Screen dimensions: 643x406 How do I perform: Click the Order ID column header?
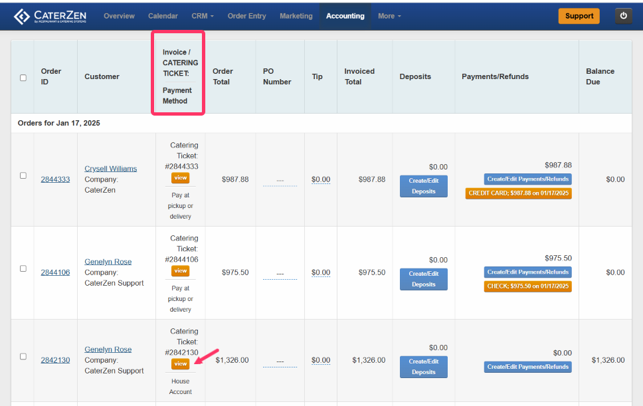[51, 76]
